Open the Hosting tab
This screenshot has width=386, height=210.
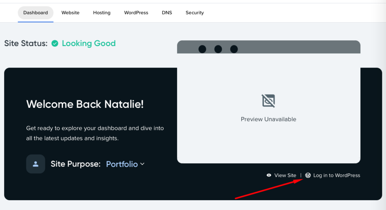[102, 13]
